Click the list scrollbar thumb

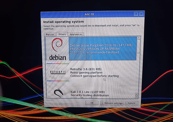pos(139,46)
